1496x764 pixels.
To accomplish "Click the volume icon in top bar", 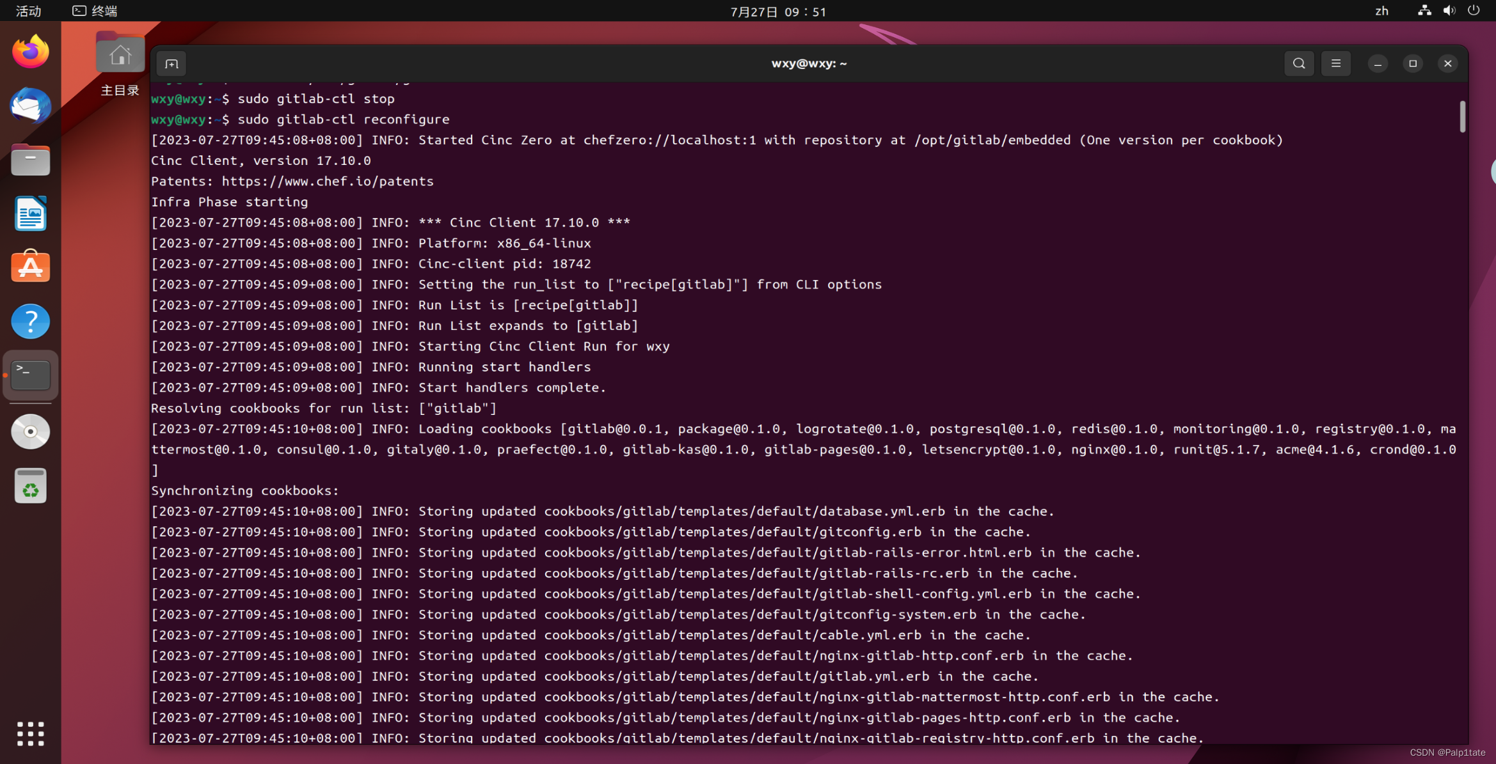I will pyautogui.click(x=1449, y=10).
